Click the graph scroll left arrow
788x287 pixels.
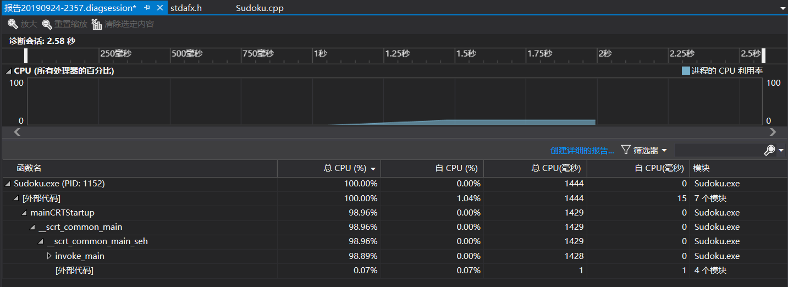click(17, 132)
